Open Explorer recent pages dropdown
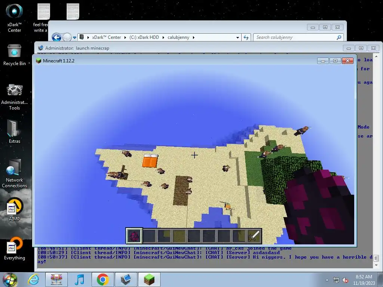Viewport: 383px width, 287px height. [x=74, y=38]
